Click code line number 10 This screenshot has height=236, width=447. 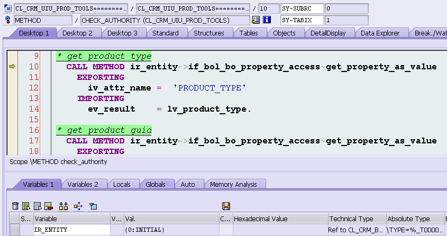[34, 67]
